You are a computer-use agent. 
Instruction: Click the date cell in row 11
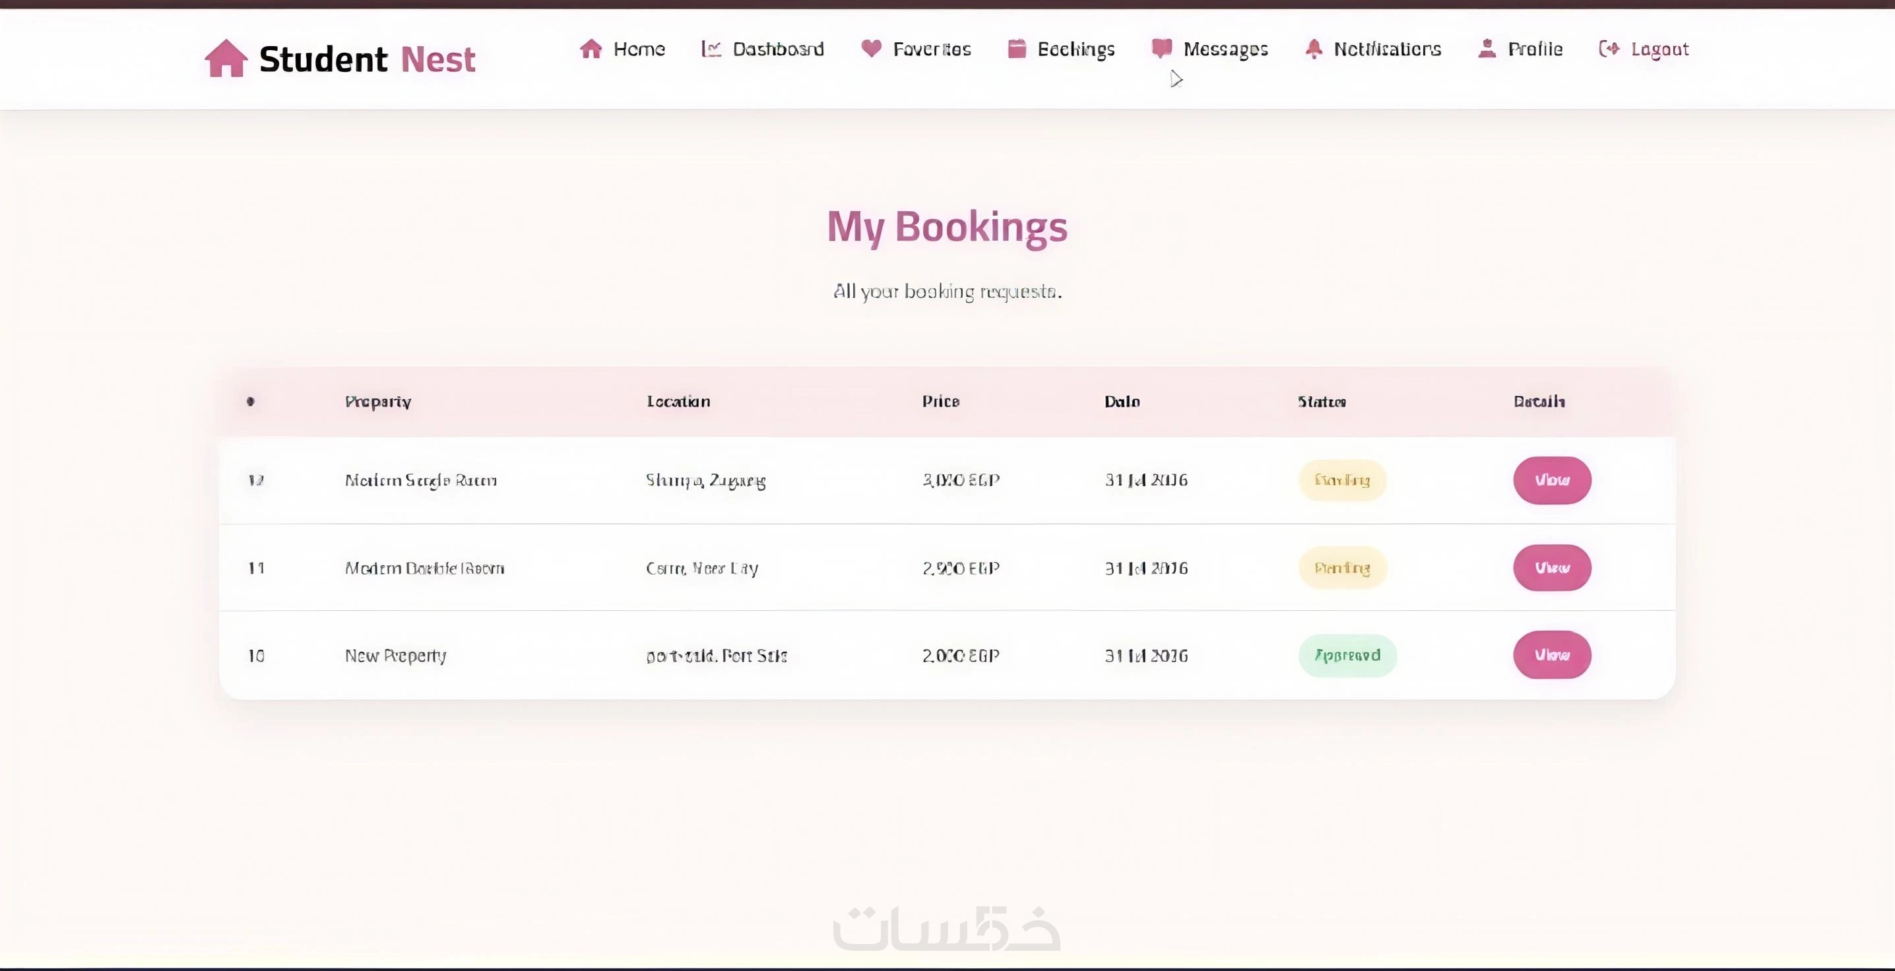coord(1146,568)
